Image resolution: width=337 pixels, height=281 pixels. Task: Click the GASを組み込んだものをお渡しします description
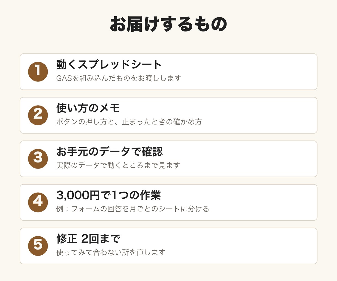(x=119, y=78)
